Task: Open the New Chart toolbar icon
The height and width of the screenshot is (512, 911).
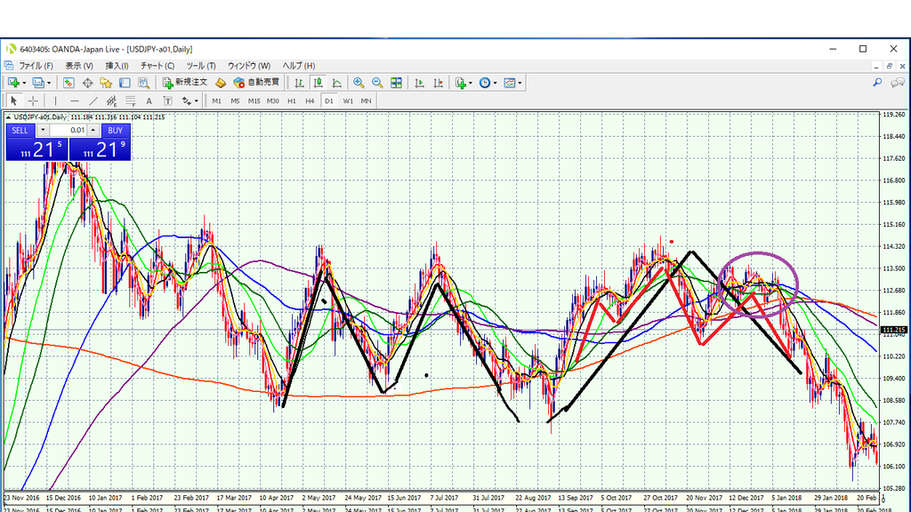Action: (13, 83)
